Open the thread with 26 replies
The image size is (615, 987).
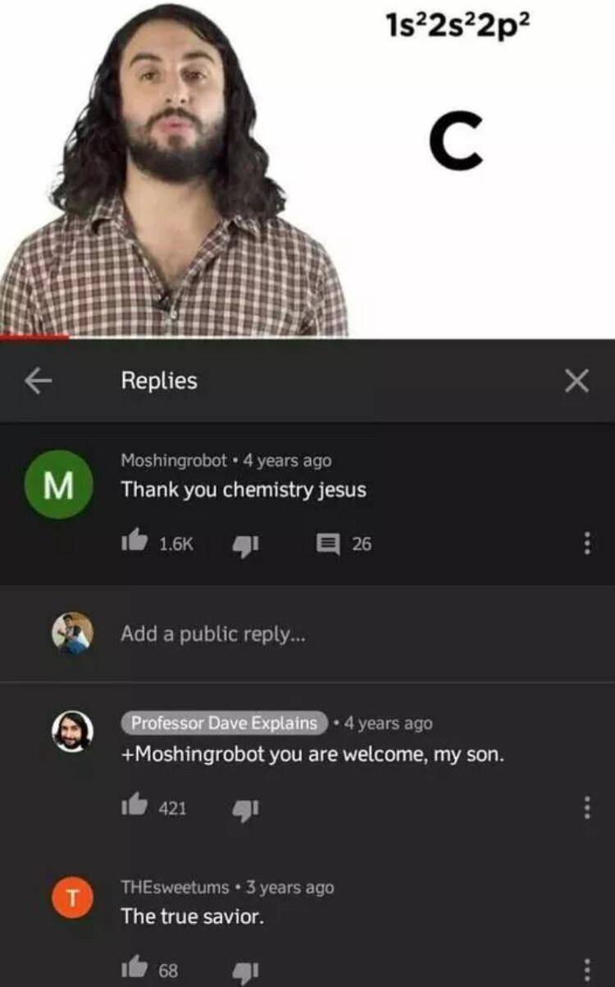[335, 541]
